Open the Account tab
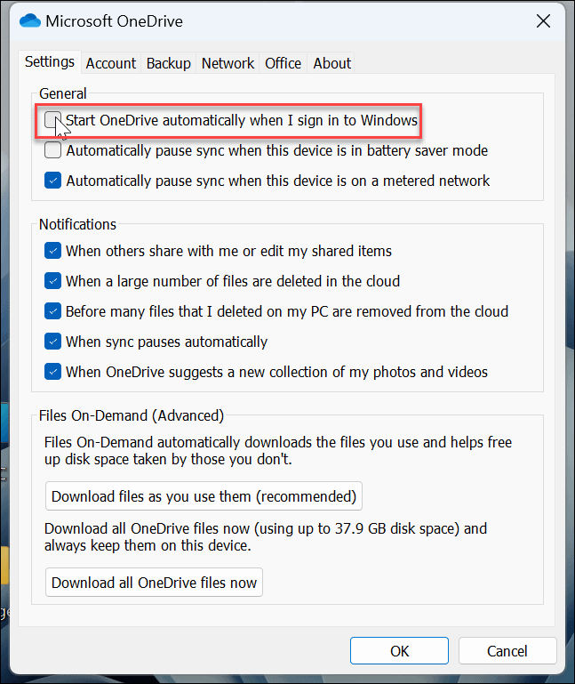 click(x=111, y=64)
